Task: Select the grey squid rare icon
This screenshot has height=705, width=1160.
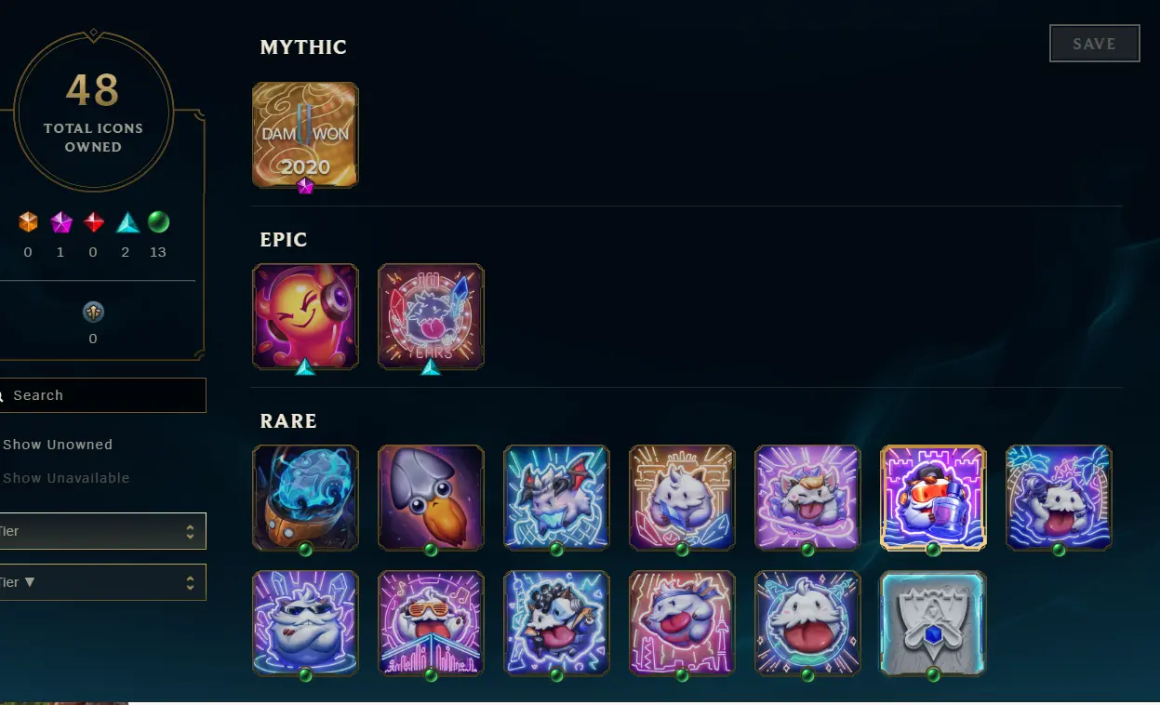Action: (431, 498)
